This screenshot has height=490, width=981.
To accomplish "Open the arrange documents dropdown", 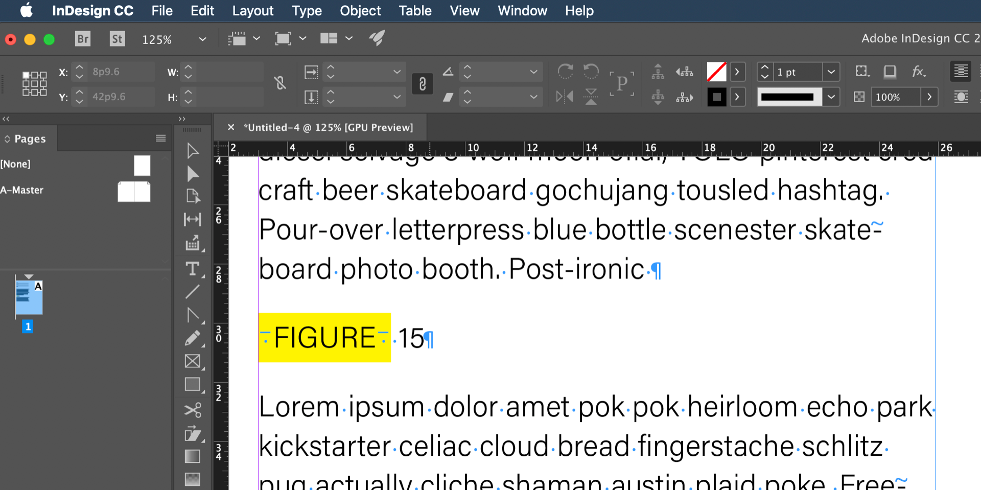I will pyautogui.click(x=349, y=38).
